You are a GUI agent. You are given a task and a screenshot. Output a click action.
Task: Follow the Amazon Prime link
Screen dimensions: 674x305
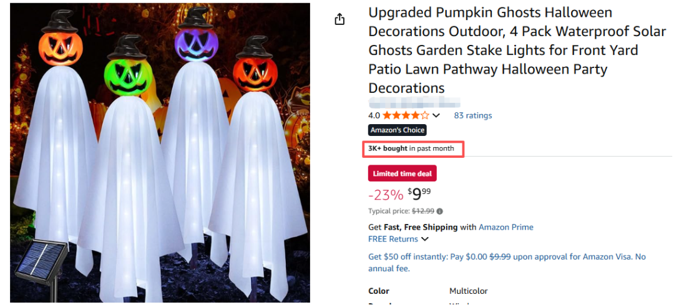pos(506,227)
